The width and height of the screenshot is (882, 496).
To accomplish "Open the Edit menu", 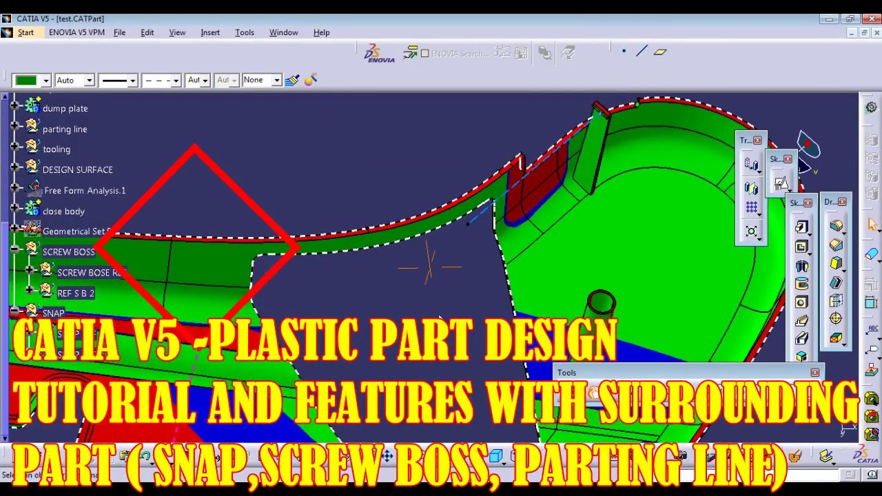I will click(147, 32).
